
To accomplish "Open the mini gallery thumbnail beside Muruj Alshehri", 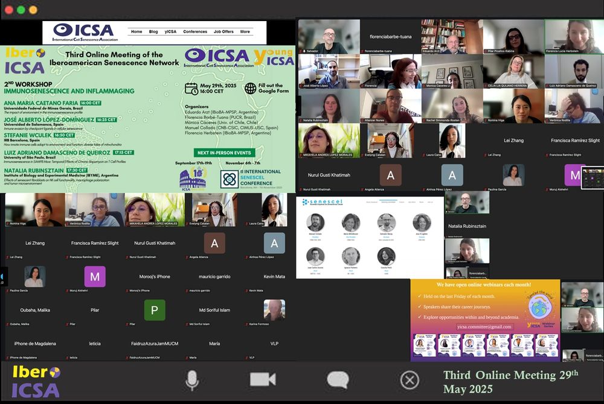I will click(x=593, y=177).
